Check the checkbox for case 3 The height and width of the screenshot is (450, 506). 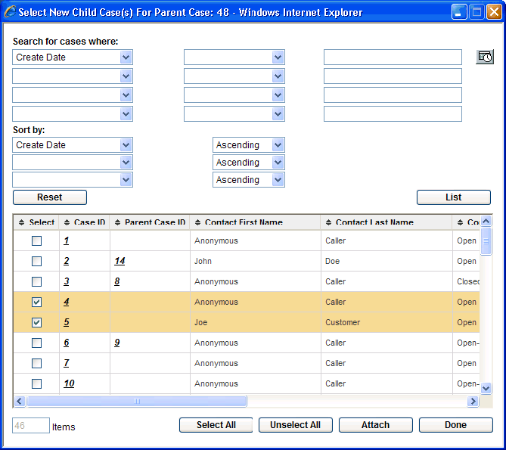coord(36,281)
